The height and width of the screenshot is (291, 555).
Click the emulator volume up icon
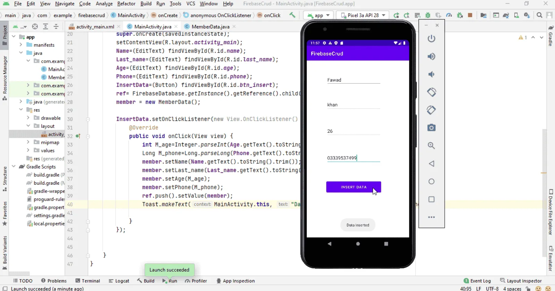[x=432, y=56]
